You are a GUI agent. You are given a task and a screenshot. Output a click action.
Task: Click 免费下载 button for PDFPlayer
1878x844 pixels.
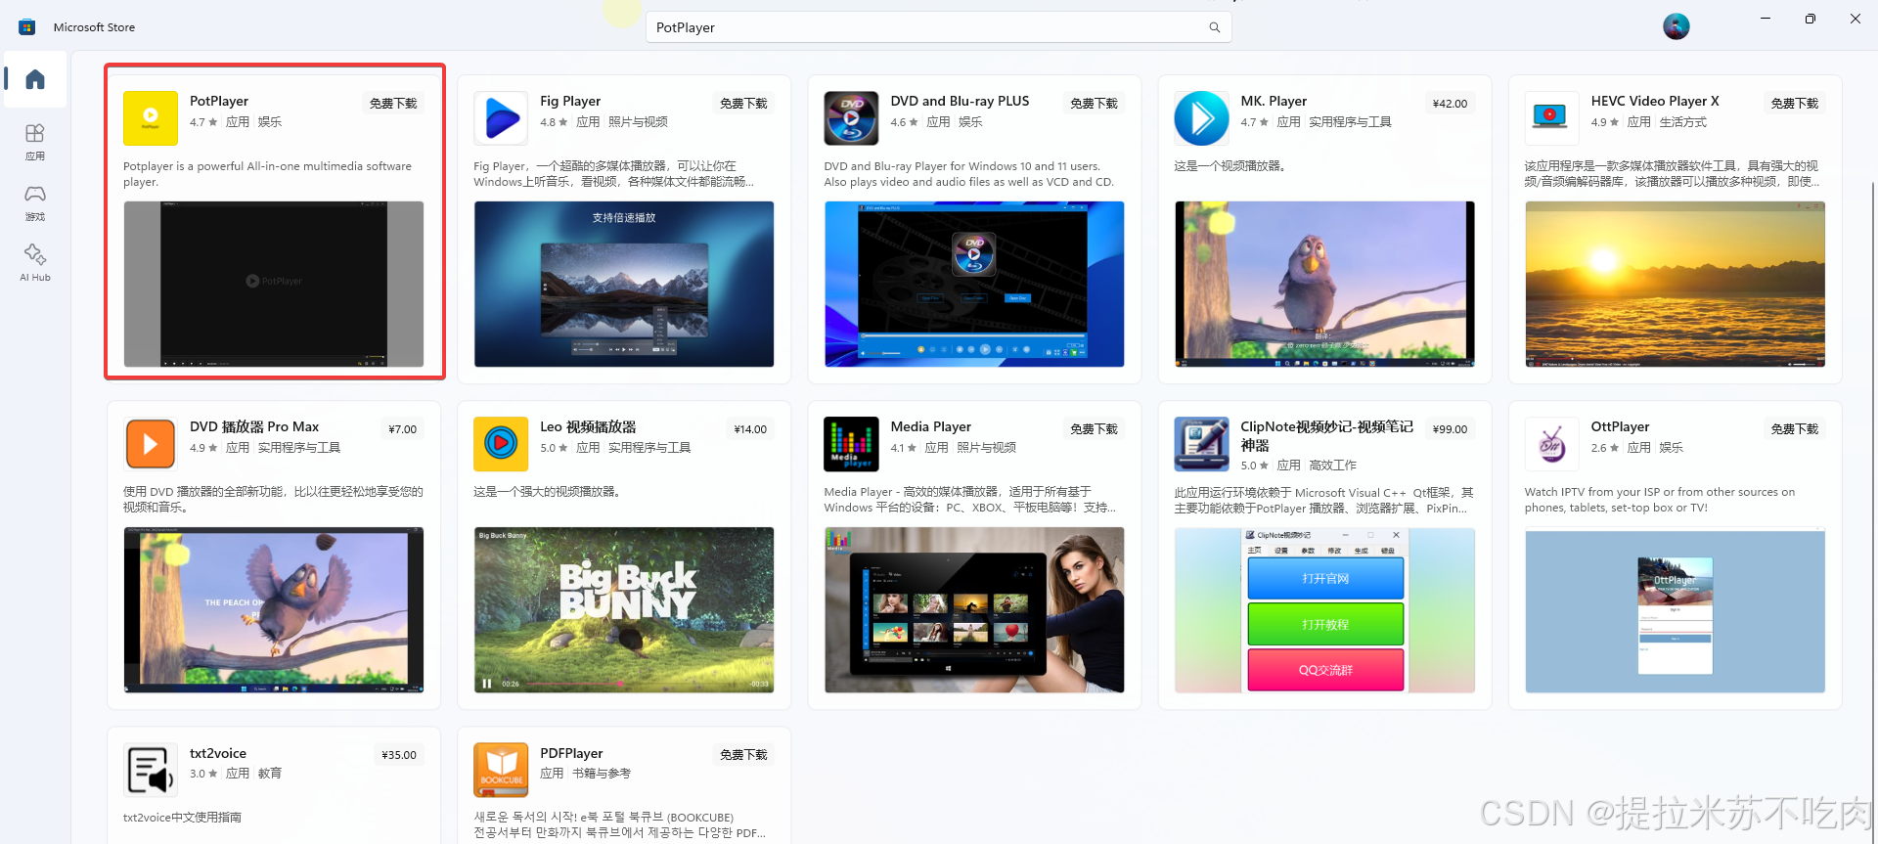743,755
